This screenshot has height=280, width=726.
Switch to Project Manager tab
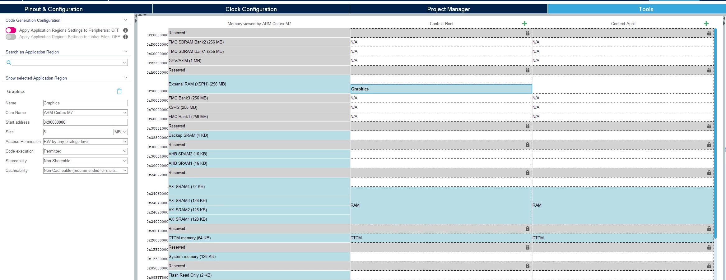click(449, 9)
